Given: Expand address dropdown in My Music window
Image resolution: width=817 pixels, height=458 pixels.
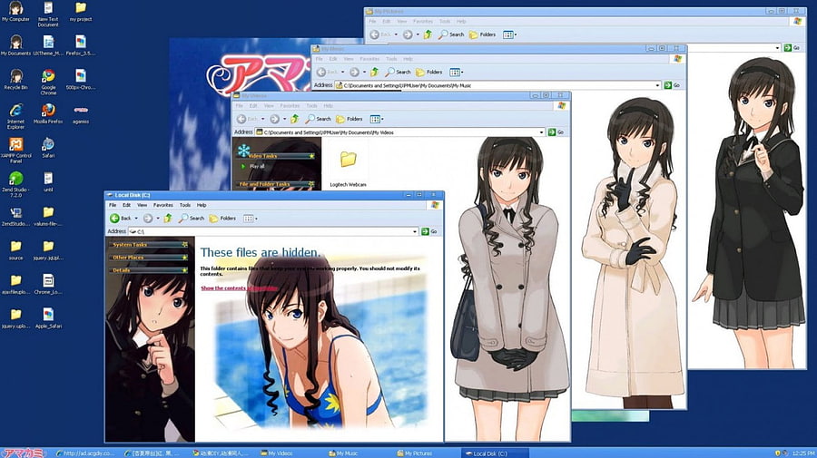Looking at the screenshot, I should pos(657,85).
